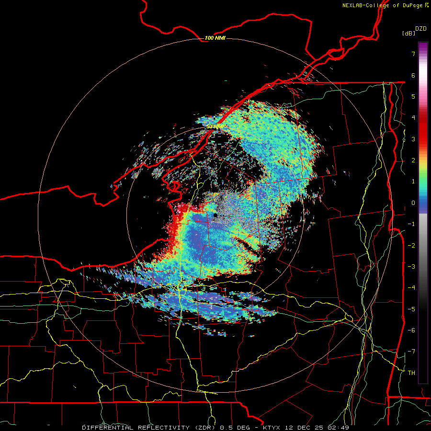This screenshot has width=431, height=431.
Task: Click the 3 value on color scale
Action: pos(413,139)
